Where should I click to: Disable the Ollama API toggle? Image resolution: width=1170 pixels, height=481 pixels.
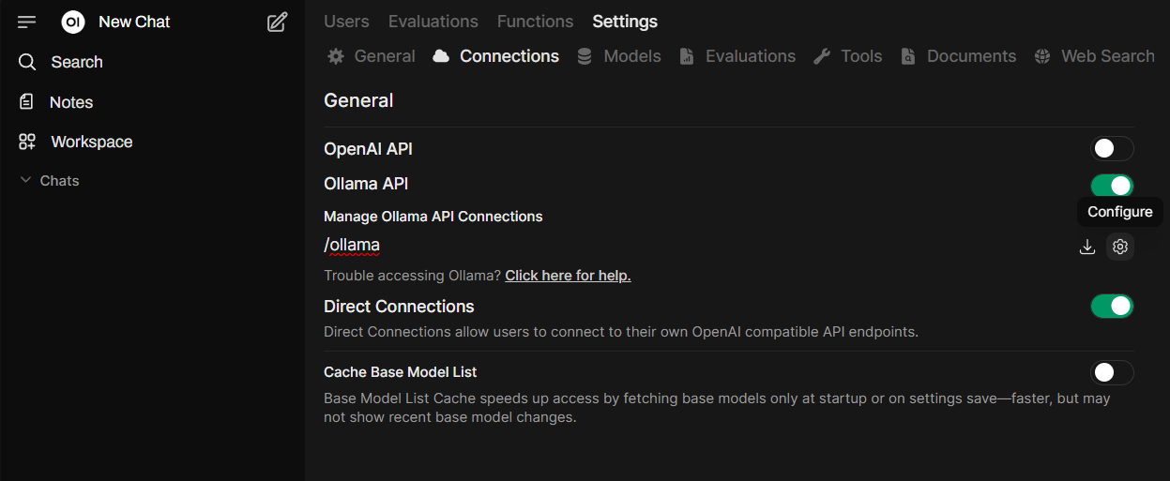pyautogui.click(x=1112, y=185)
